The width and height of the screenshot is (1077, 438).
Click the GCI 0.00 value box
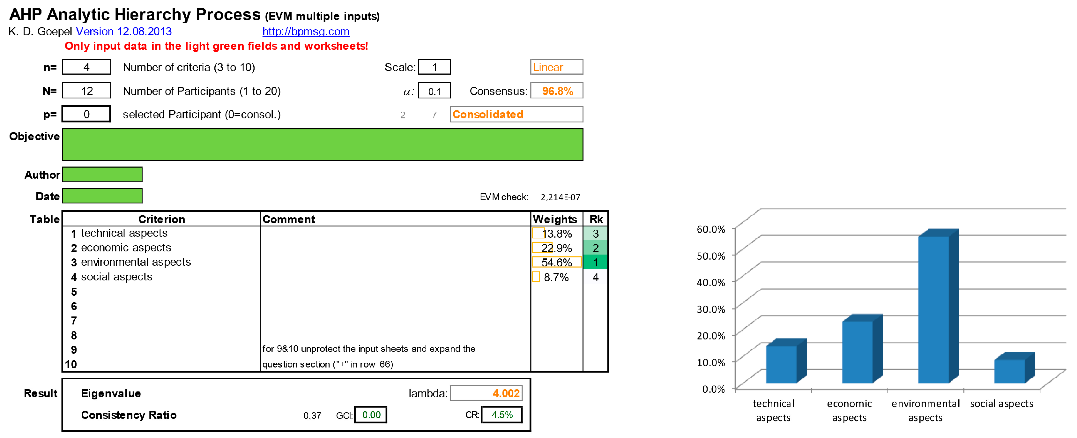[370, 415]
